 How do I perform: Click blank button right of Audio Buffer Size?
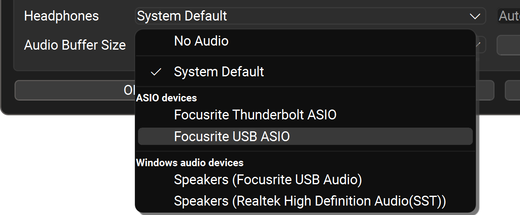pyautogui.click(x=508, y=45)
